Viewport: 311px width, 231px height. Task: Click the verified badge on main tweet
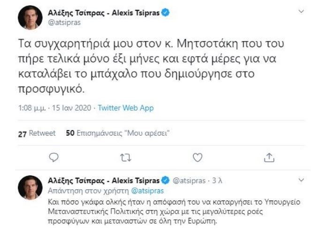tap(166, 13)
